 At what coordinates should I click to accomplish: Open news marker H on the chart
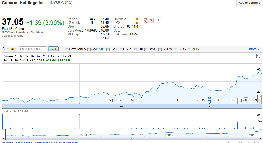246,100
